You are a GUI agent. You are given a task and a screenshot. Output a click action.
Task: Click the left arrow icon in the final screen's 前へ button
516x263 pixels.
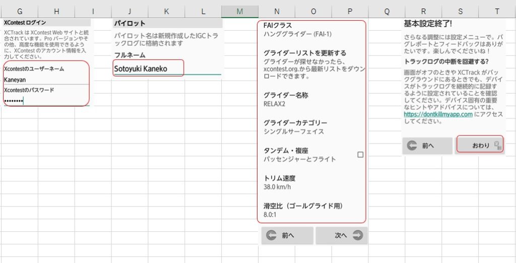(x=412, y=145)
